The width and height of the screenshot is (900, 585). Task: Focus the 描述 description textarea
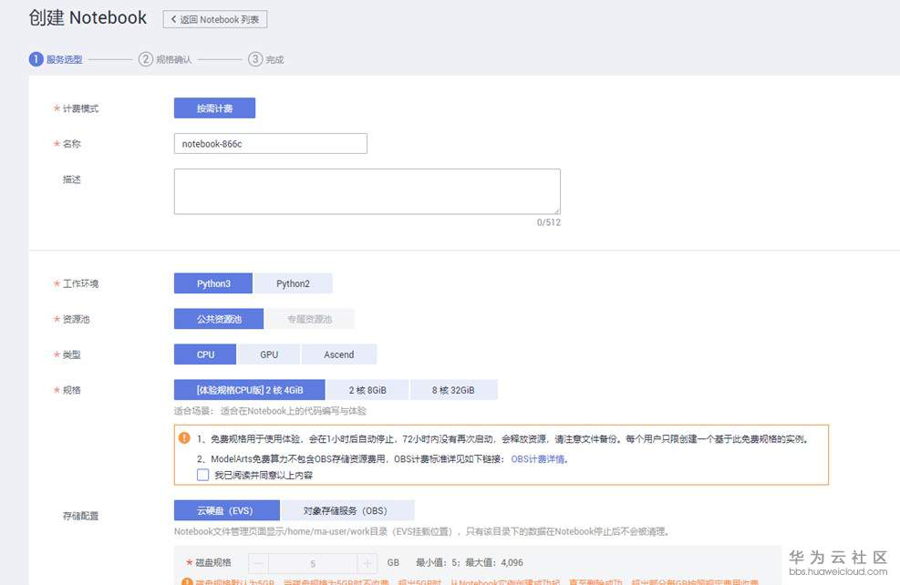(367, 191)
